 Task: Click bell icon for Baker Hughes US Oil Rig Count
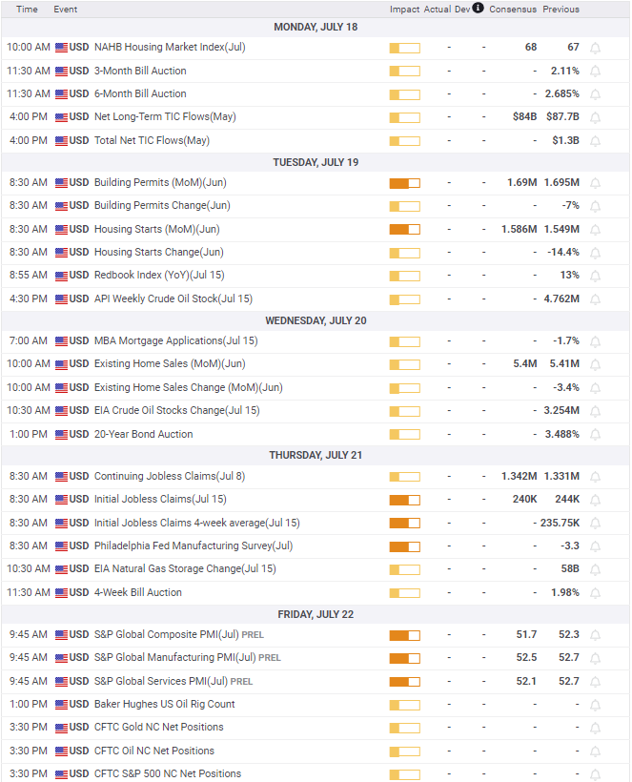coord(595,705)
